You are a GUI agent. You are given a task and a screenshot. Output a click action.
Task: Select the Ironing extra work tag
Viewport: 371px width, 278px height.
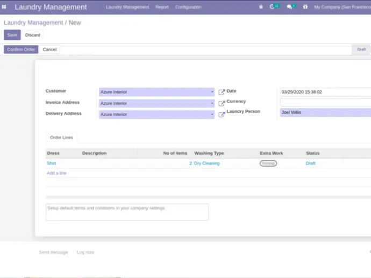point(268,163)
